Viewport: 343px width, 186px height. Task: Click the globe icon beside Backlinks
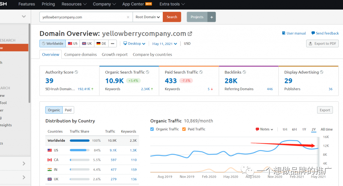click(244, 72)
